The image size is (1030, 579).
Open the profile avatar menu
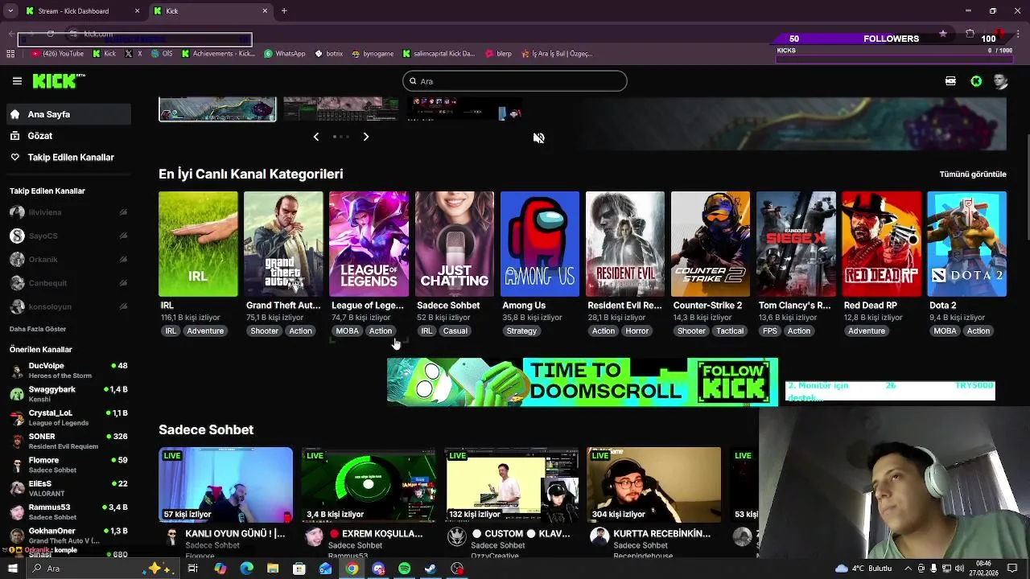click(1000, 81)
